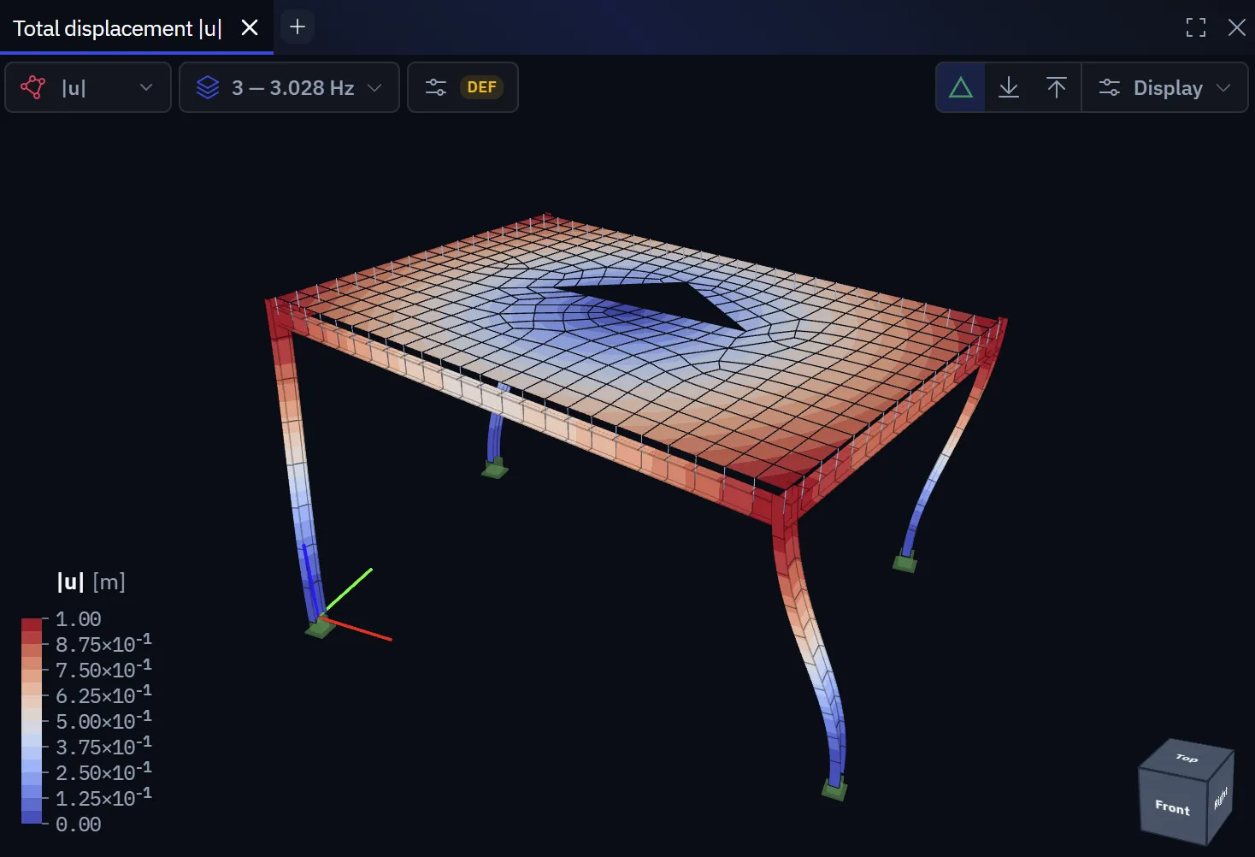Click the 1.25×10⁻¹ legend label

[103, 796]
